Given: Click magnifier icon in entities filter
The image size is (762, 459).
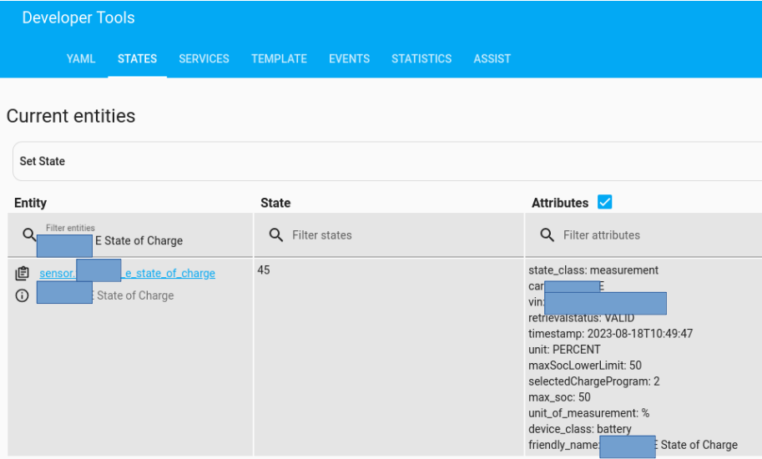Looking at the screenshot, I should 29,235.
